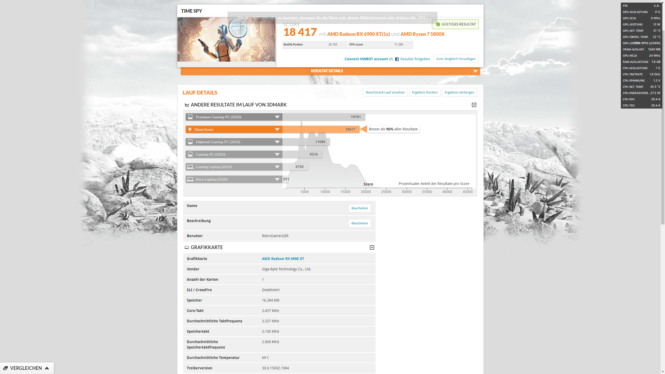Click the Vergleichen stack icon at bottom left
The width and height of the screenshot is (665, 374).
point(5,368)
